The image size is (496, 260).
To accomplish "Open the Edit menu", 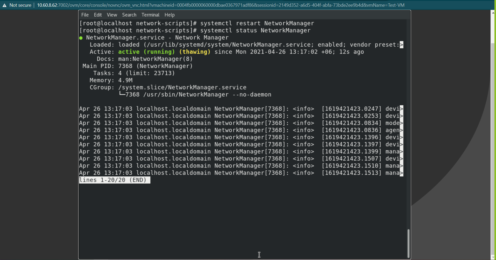I will pos(98,15).
